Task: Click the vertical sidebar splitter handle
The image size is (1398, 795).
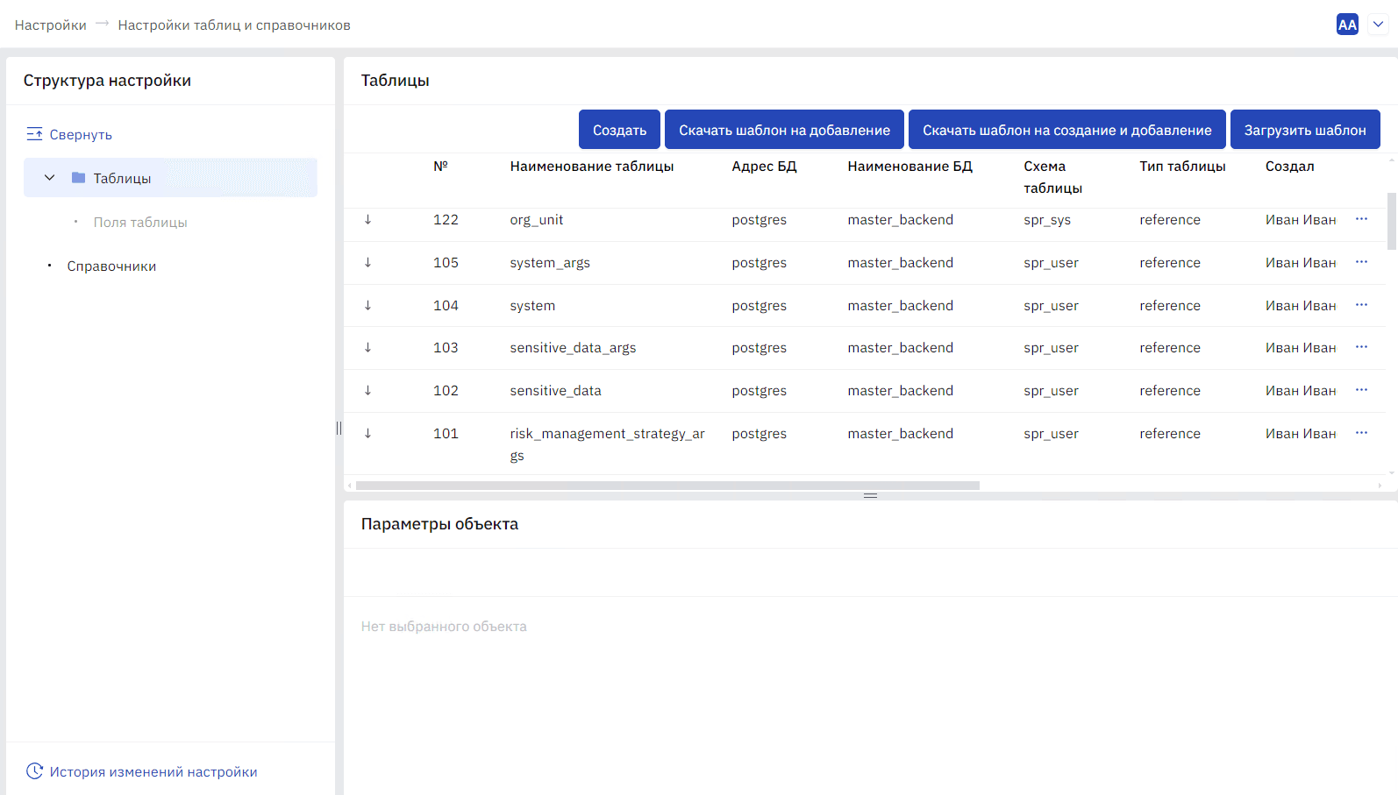Action: click(x=339, y=429)
